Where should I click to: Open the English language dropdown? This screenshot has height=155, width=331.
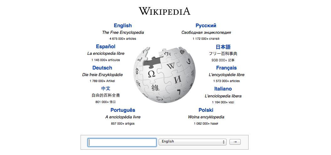point(192,142)
